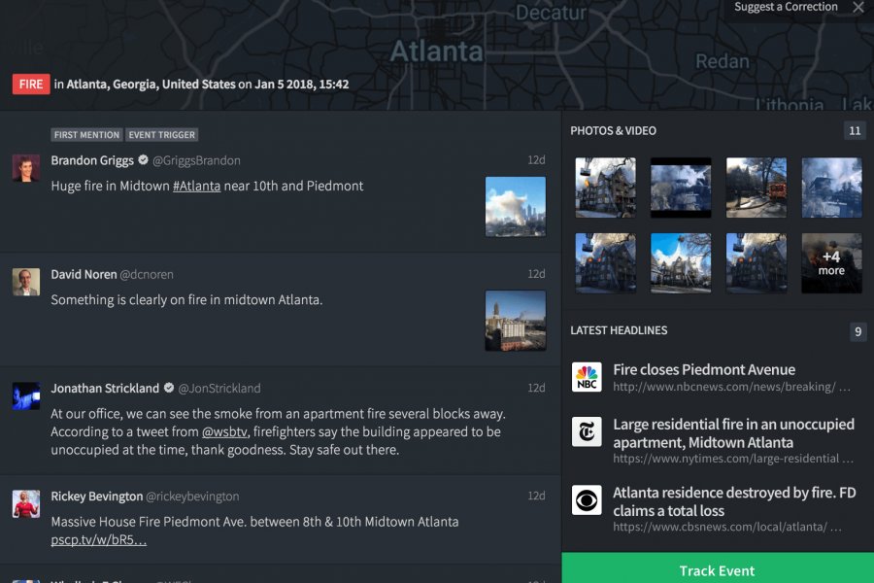Open the #Atlanta hashtag link
The image size is (874, 583).
196,186
